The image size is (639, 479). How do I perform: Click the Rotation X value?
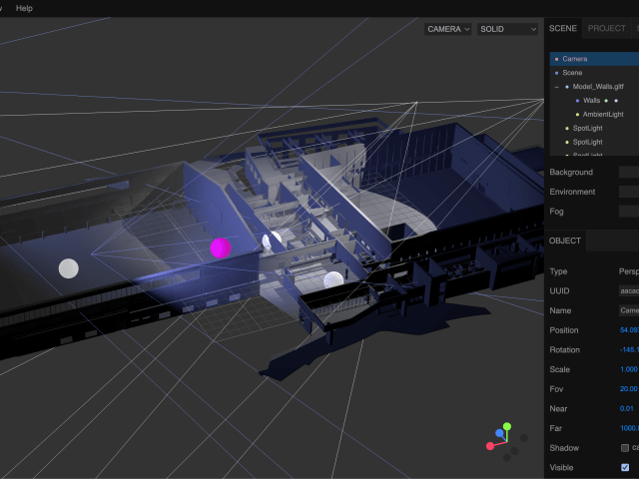point(629,349)
